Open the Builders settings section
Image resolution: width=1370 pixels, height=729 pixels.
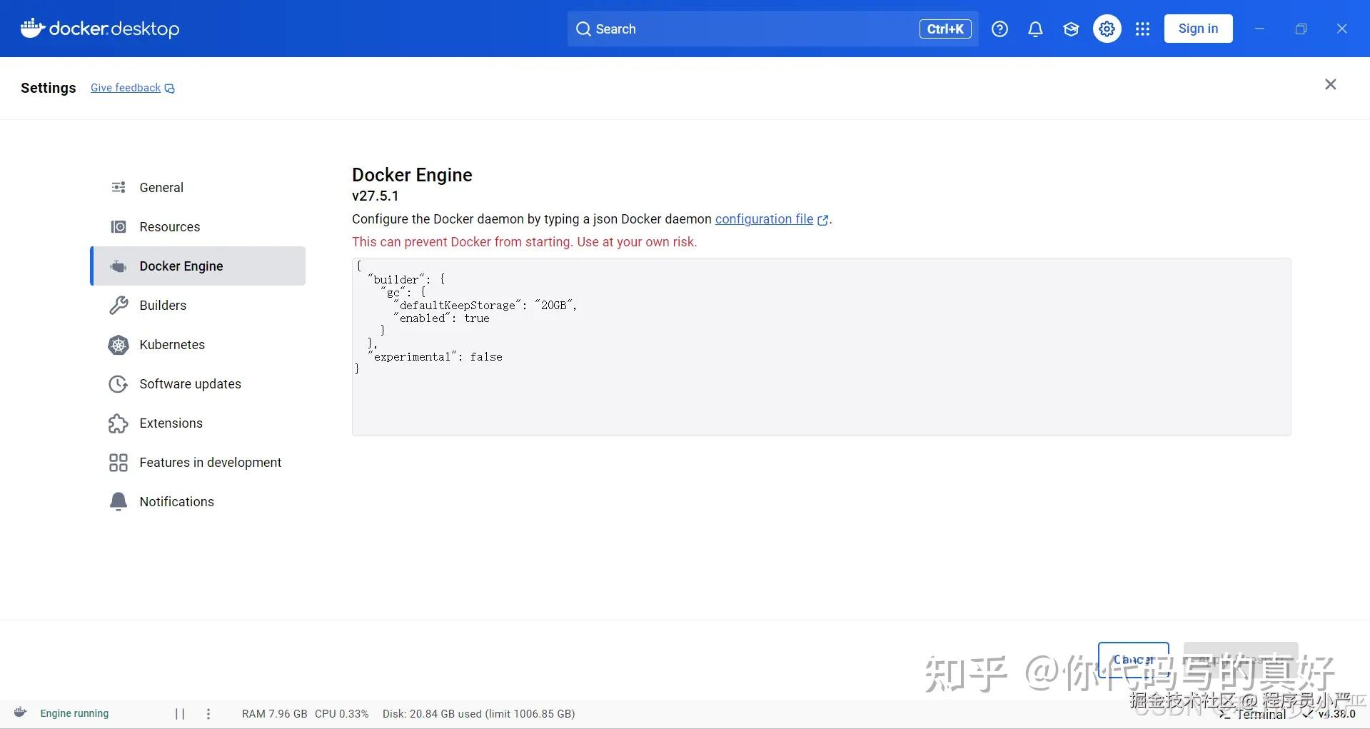point(198,305)
